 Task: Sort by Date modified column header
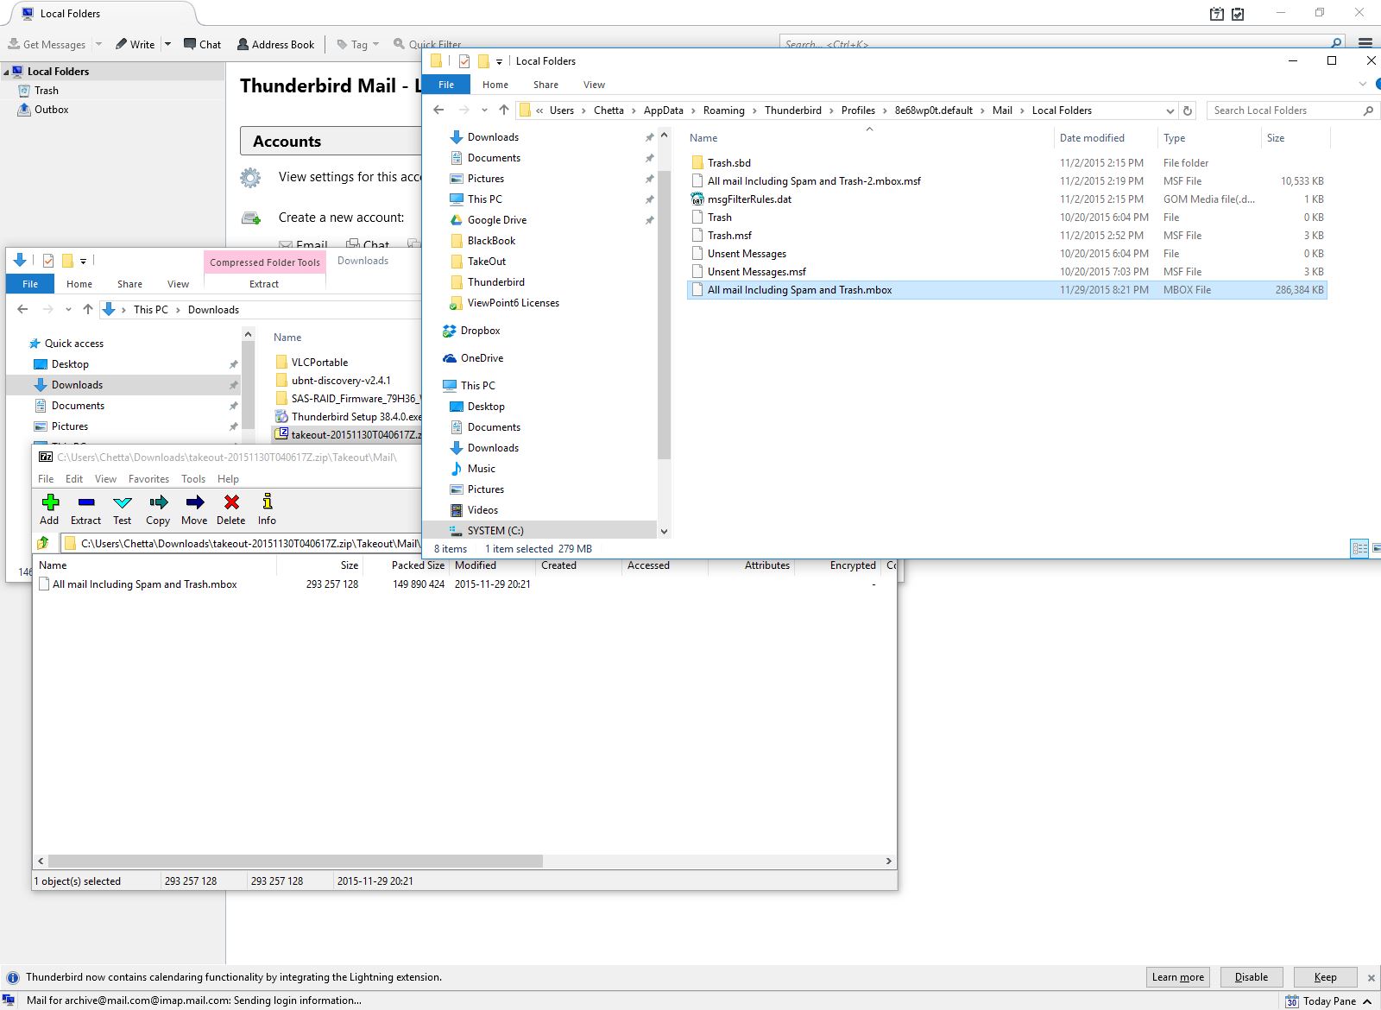click(x=1092, y=138)
